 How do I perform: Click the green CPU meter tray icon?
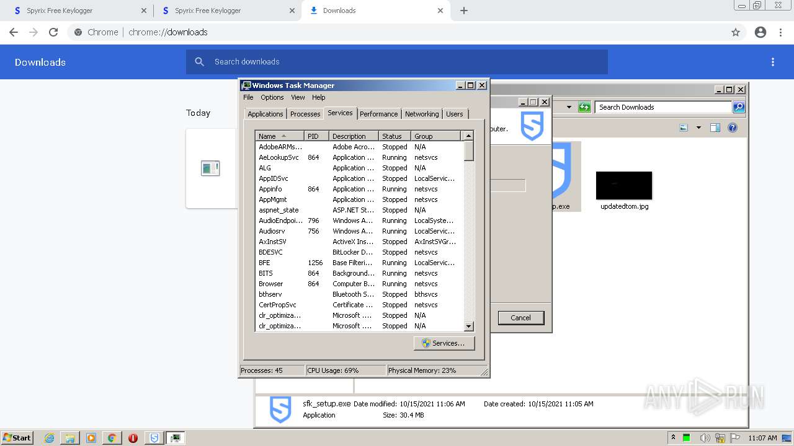point(687,438)
